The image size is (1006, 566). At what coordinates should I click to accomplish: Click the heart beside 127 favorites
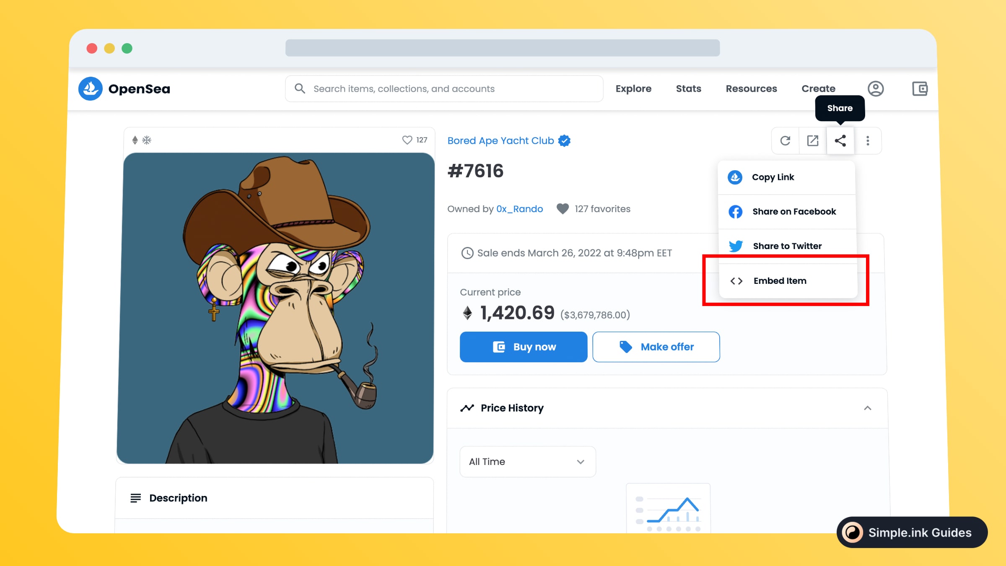[x=563, y=208]
